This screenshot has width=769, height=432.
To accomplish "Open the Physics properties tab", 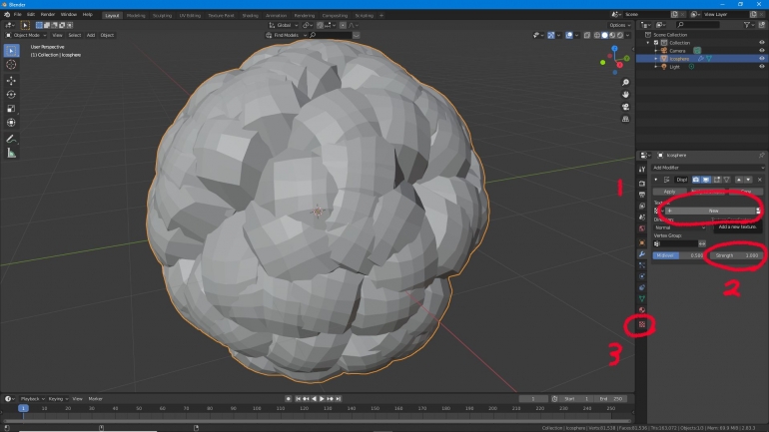I will [642, 276].
